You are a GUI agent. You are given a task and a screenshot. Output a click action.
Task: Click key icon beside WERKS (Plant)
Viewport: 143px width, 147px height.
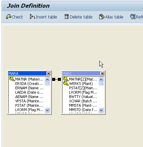coord(66,83)
